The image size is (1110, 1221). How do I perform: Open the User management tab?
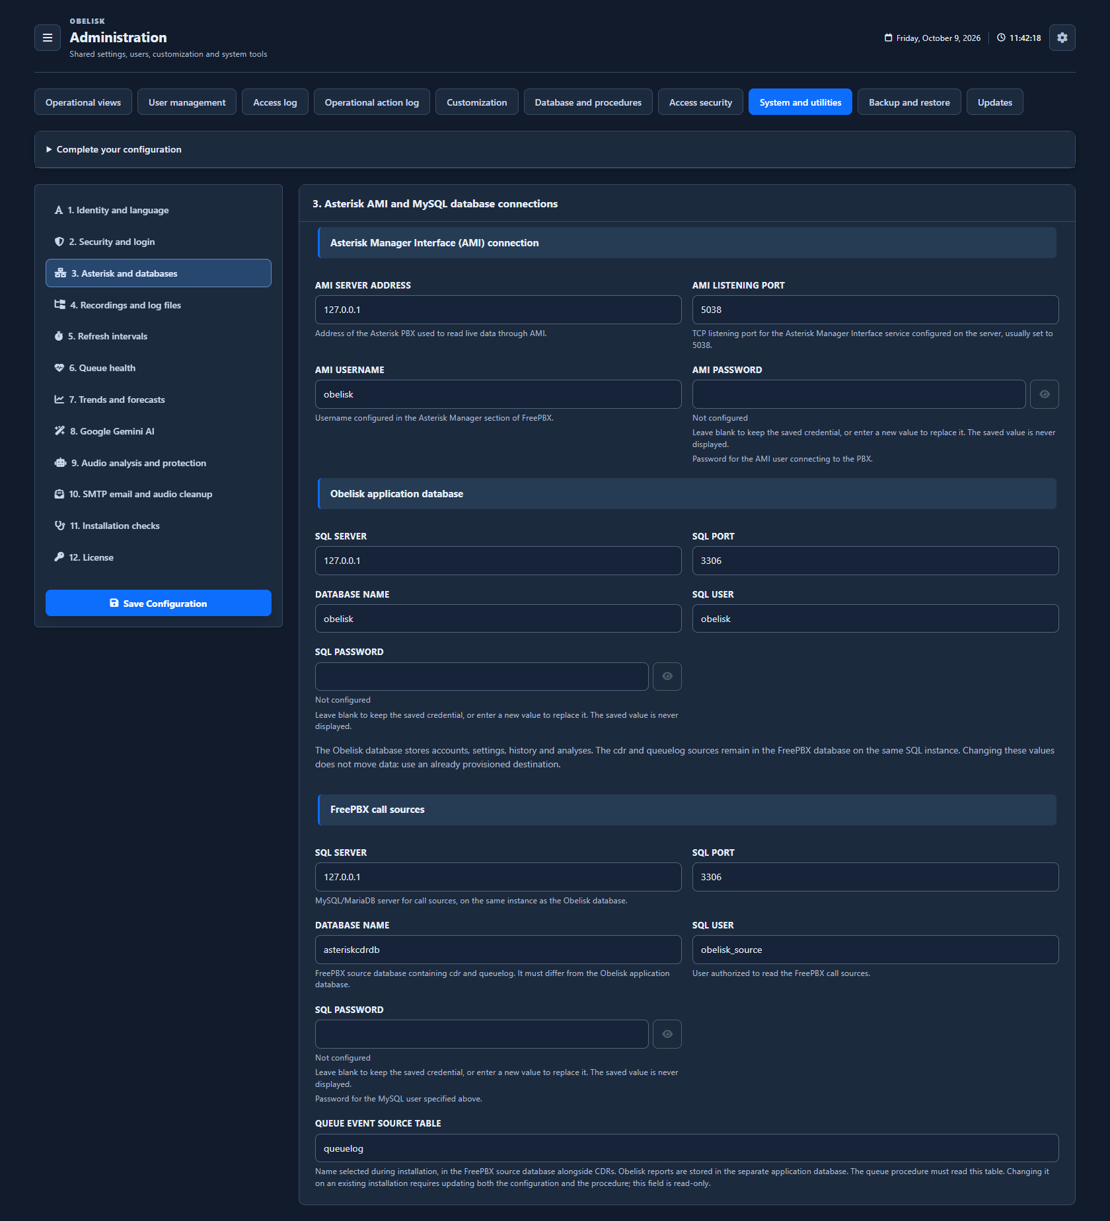click(x=187, y=102)
